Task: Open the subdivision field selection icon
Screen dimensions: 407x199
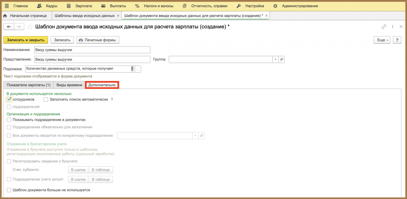Action: [x=202, y=136]
